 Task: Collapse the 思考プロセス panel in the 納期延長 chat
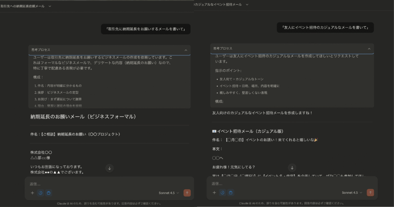point(185,50)
